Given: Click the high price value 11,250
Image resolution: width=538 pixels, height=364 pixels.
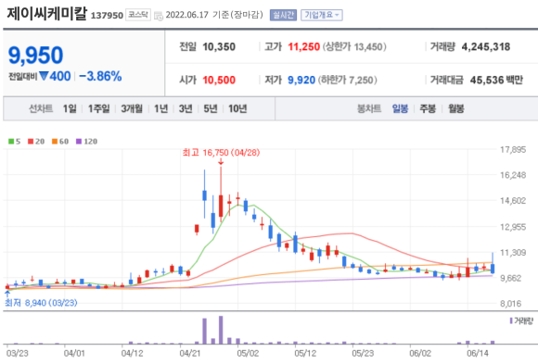Looking at the screenshot, I should pyautogui.click(x=304, y=46).
